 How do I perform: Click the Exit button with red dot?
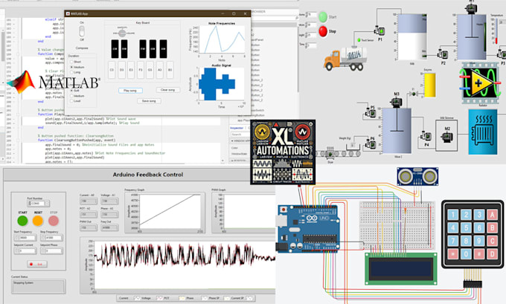[x=37, y=264]
